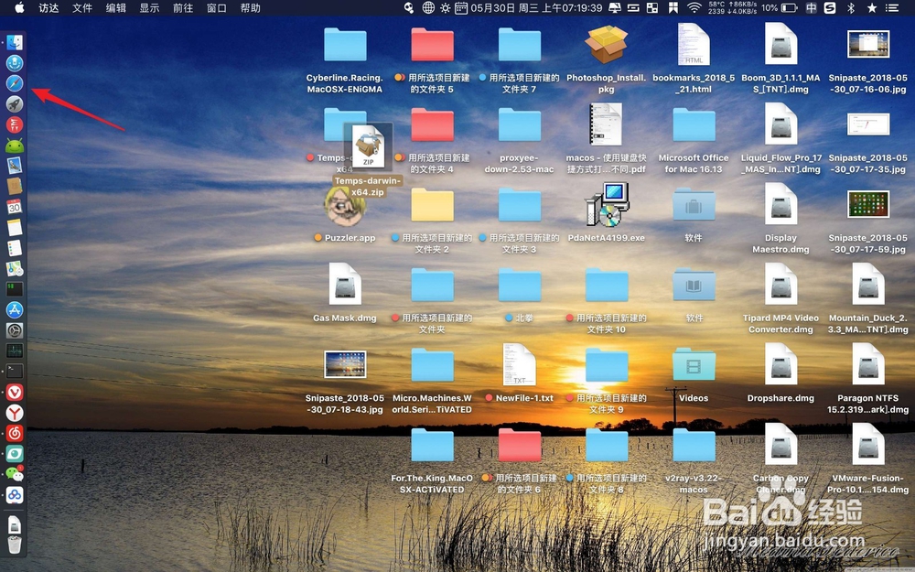Open the Apple menu
The height and width of the screenshot is (572, 915).
click(x=19, y=7)
